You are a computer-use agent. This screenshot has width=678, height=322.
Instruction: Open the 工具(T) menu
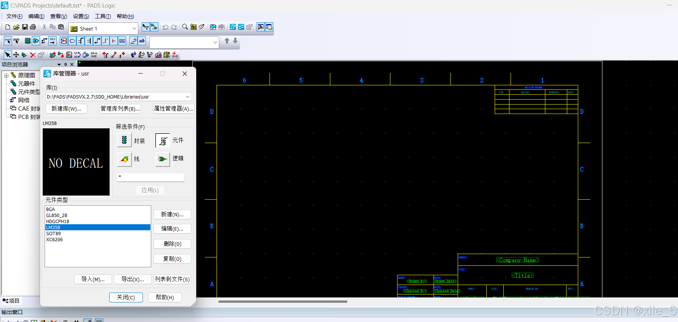103,16
